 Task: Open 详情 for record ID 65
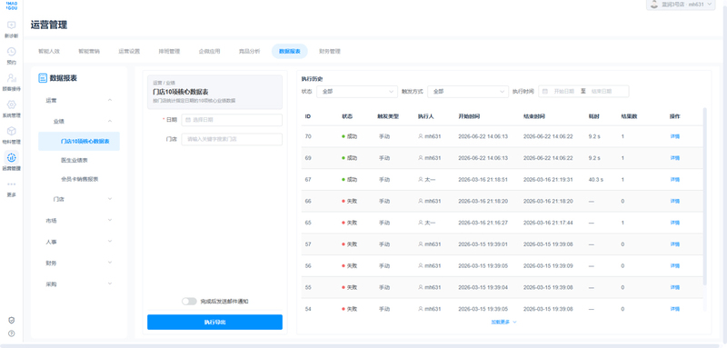tap(674, 223)
